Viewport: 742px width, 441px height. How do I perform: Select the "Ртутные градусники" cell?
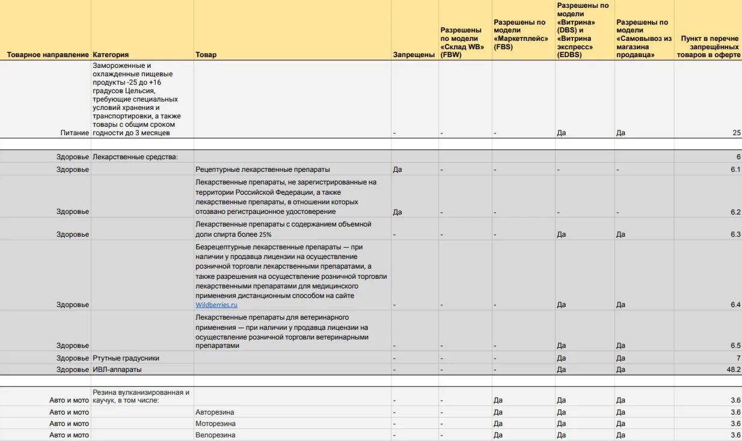pyautogui.click(x=126, y=358)
